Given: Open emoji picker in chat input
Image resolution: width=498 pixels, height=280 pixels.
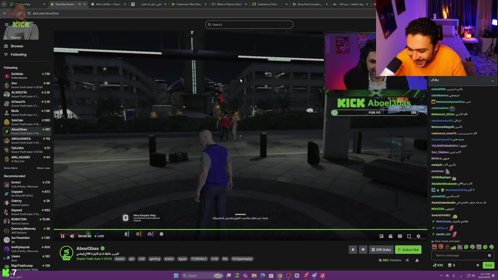Looking at the screenshot, I should 489,255.
